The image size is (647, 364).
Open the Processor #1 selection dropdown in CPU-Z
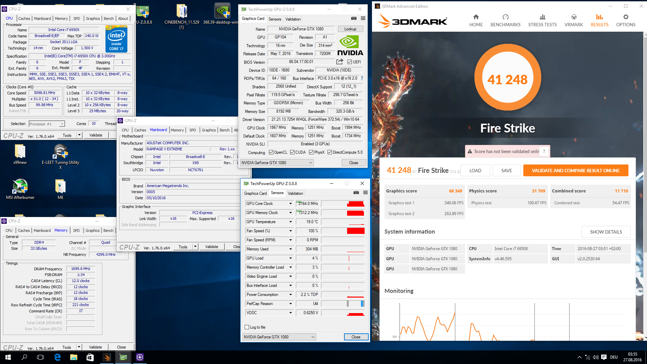click(47, 124)
